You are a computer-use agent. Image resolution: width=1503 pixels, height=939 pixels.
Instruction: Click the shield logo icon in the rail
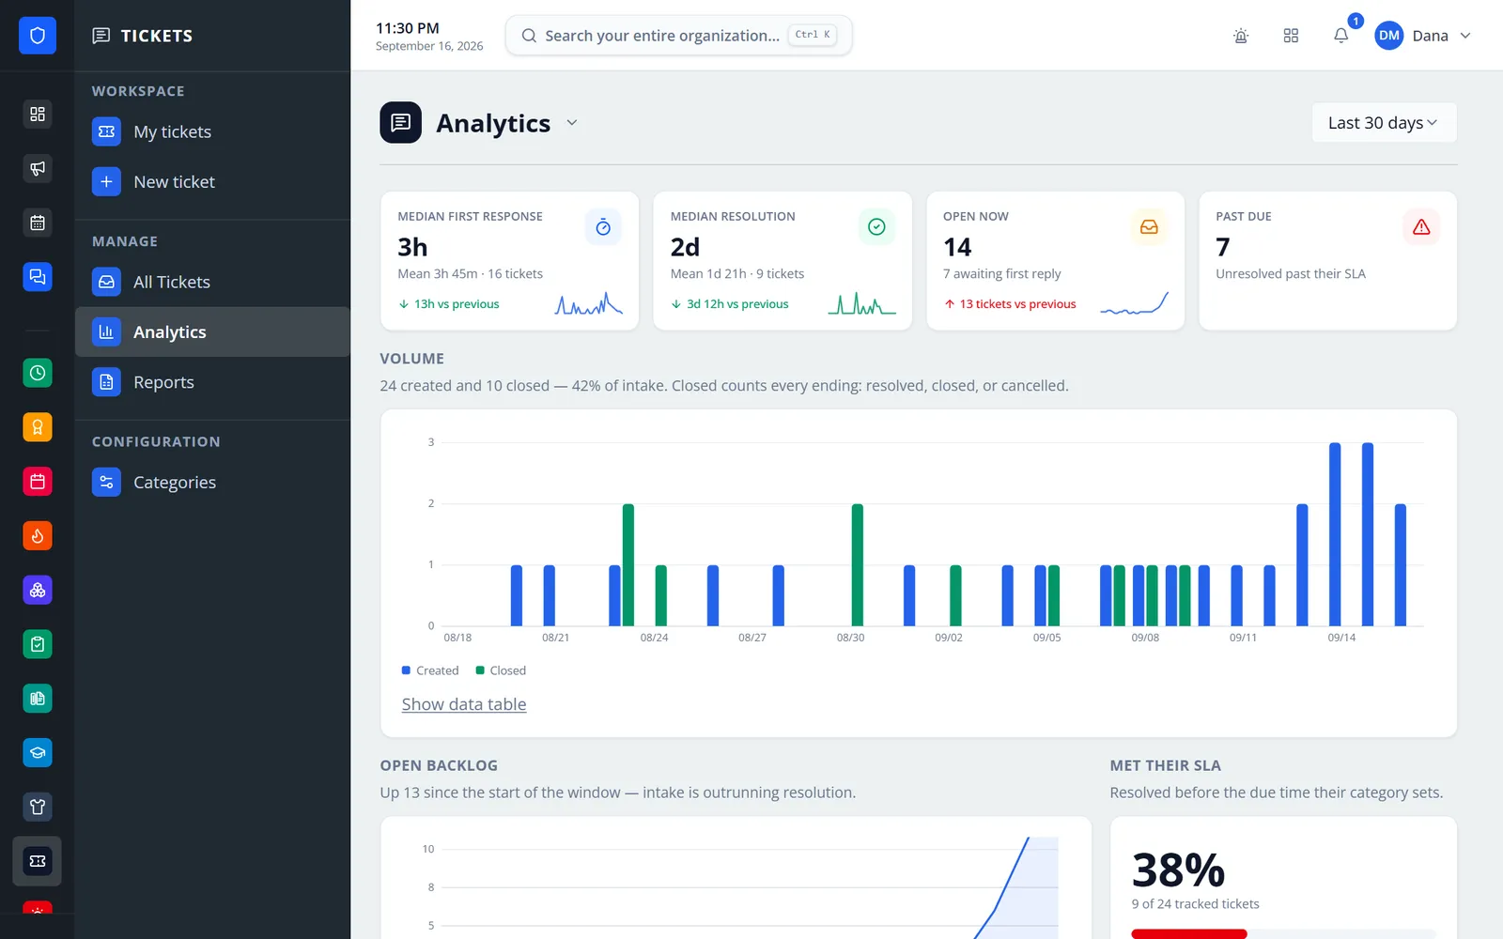click(38, 36)
